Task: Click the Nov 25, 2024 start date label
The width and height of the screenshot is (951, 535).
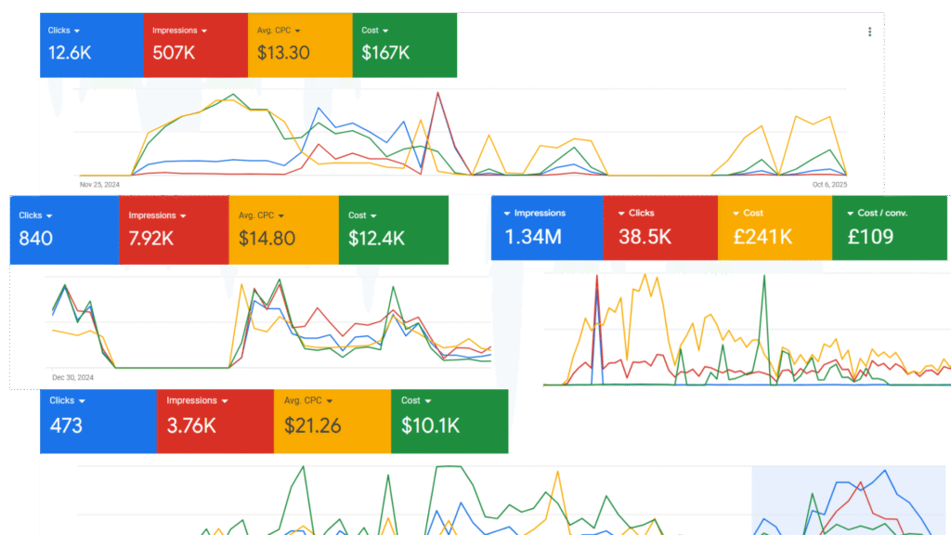Action: [x=99, y=184]
